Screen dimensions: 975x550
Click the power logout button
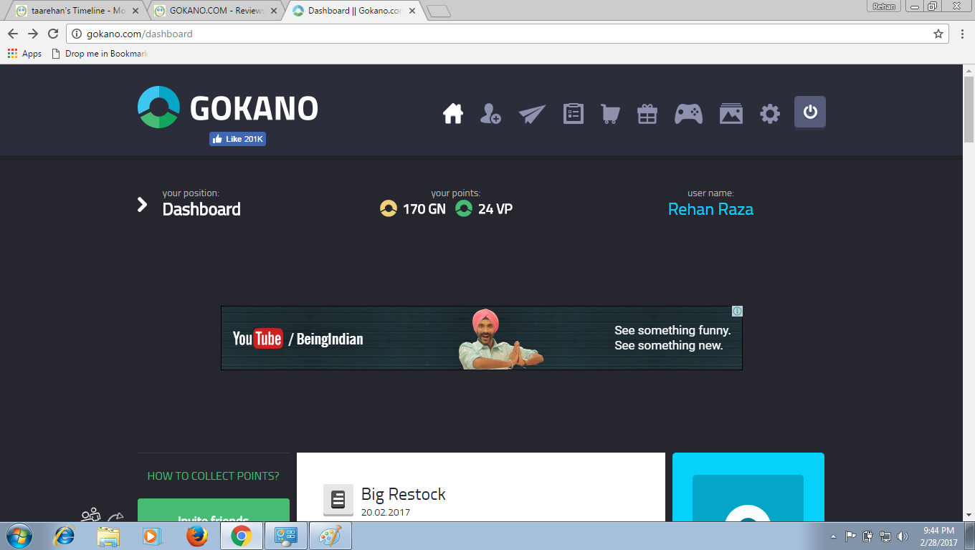point(809,112)
